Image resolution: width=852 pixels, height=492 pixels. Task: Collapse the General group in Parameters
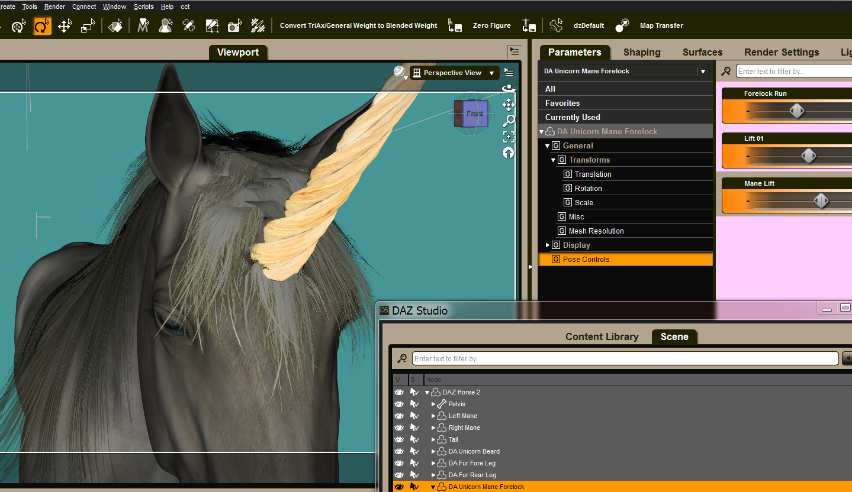click(x=547, y=145)
